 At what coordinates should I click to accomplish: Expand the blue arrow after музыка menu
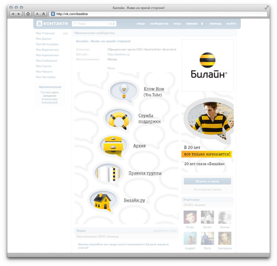click(x=202, y=24)
